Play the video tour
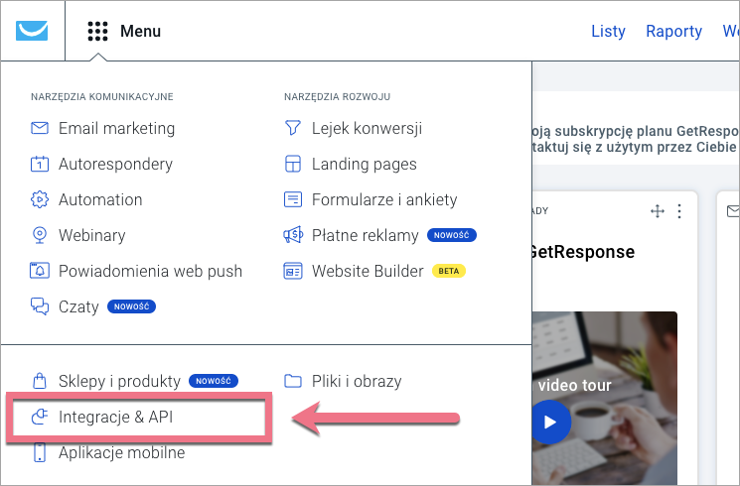740x486 pixels. pyautogui.click(x=550, y=423)
